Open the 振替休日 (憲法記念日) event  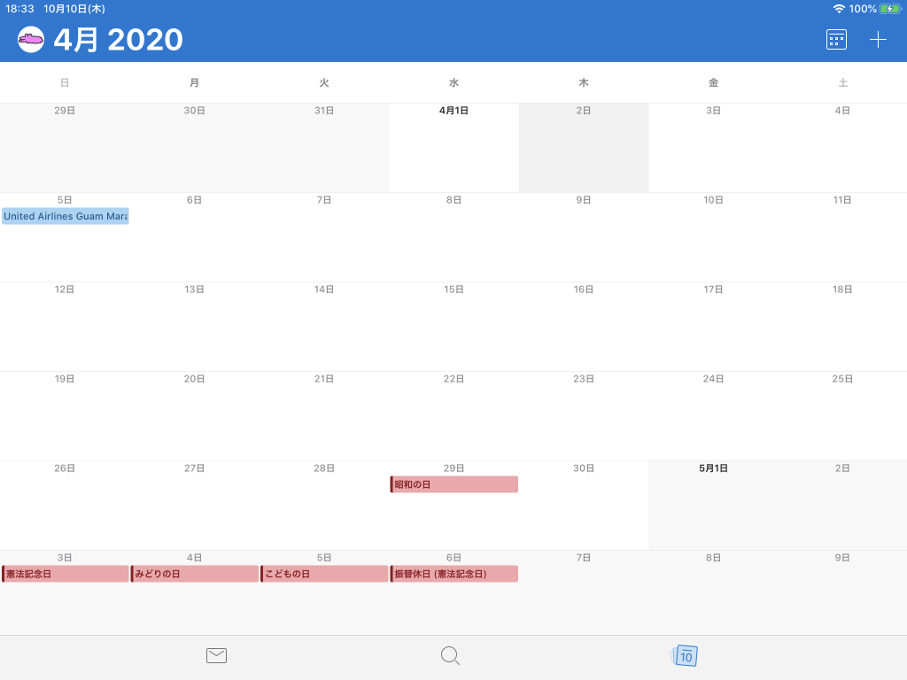453,574
